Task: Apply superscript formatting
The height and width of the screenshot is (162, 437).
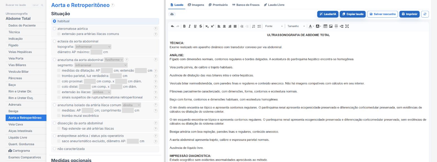Action: (212, 26)
